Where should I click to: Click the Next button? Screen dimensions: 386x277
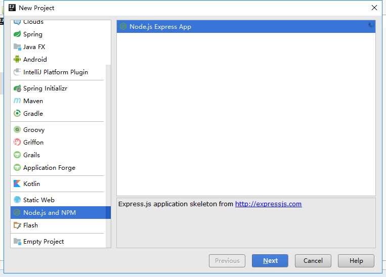coord(270,261)
